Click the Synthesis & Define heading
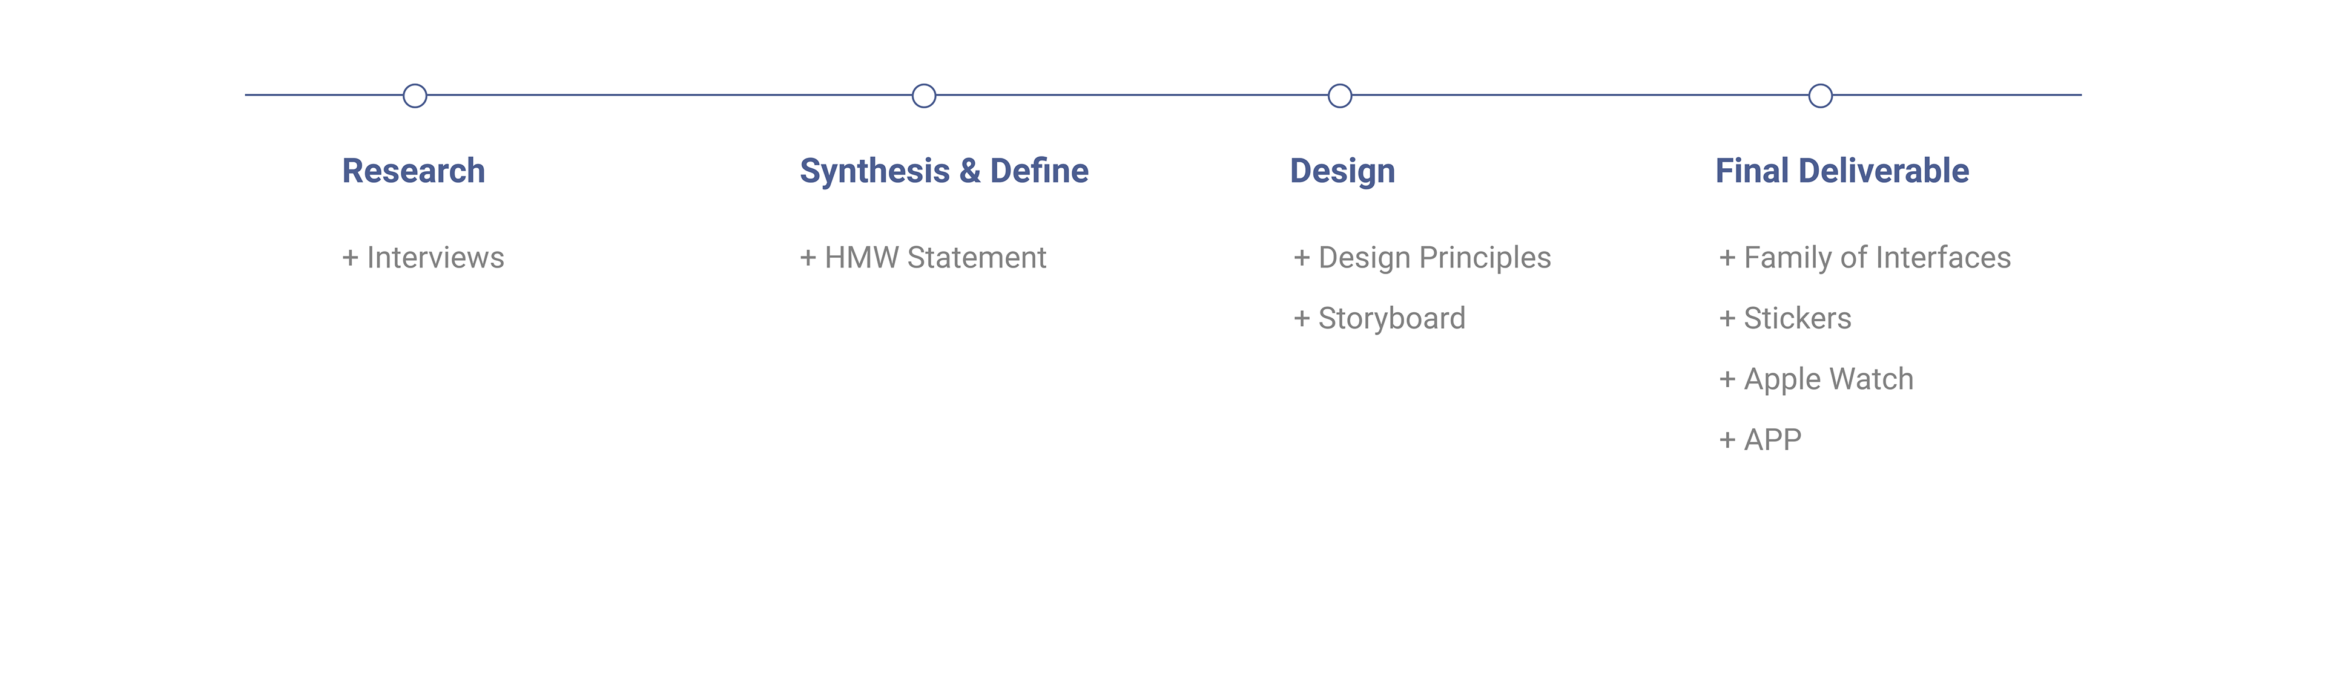 (x=944, y=171)
